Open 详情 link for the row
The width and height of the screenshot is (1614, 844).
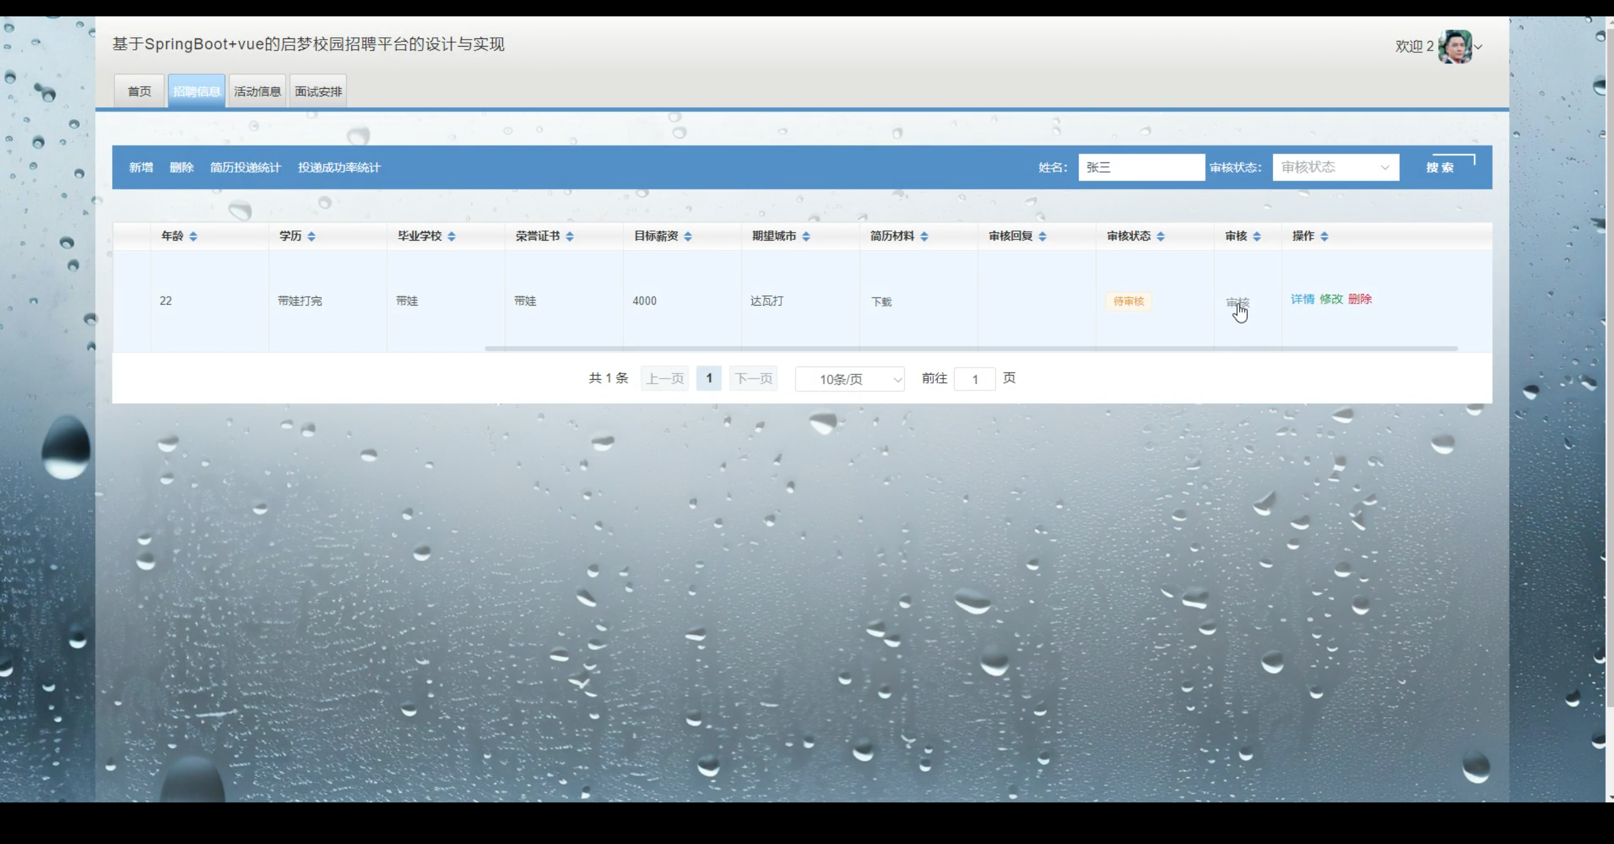(x=1302, y=299)
